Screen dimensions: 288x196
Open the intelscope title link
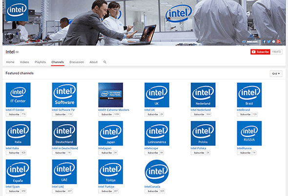(151, 149)
